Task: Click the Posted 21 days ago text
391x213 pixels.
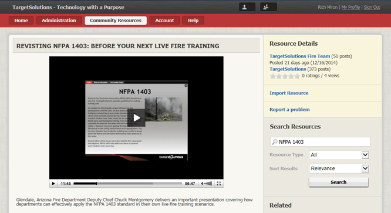Action: (304, 63)
